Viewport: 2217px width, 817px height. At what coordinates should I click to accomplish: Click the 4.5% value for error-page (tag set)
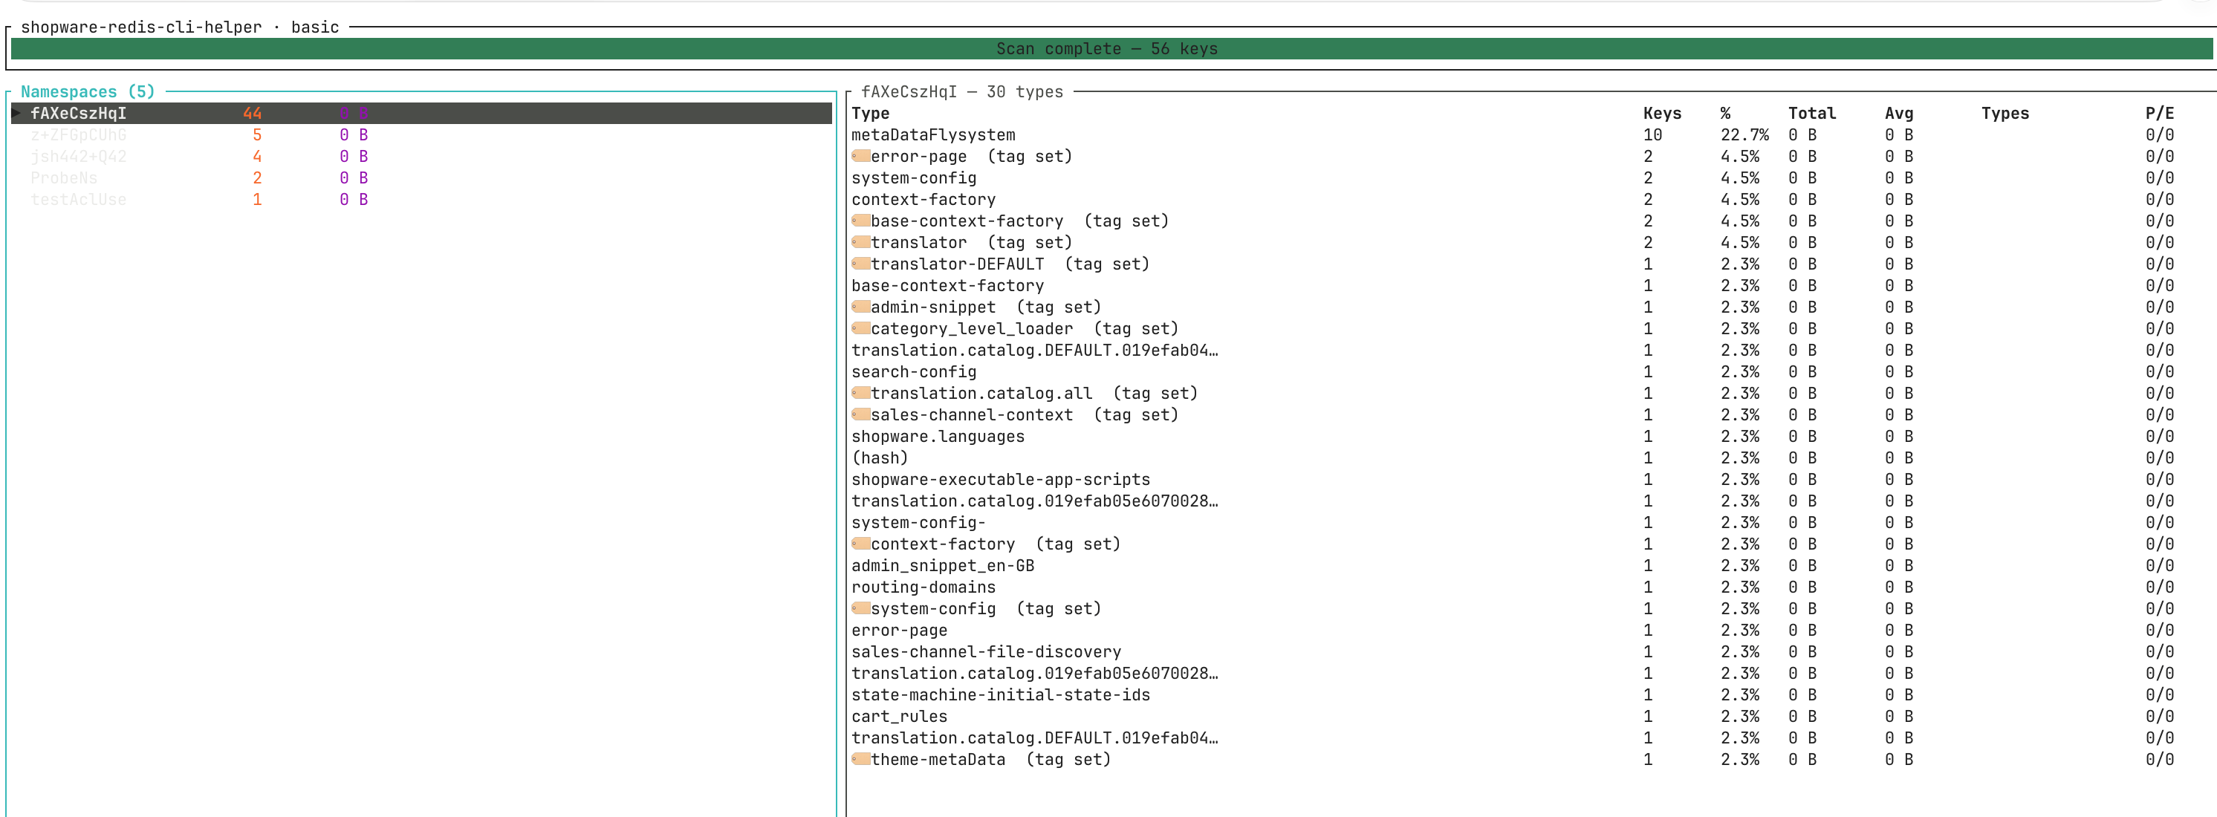(x=1739, y=157)
